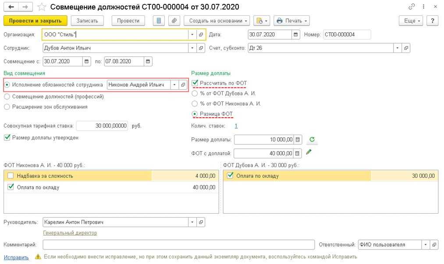Check the Надбавка за сложность row checkbox
This screenshot has height=264, width=444.
tap(11, 176)
